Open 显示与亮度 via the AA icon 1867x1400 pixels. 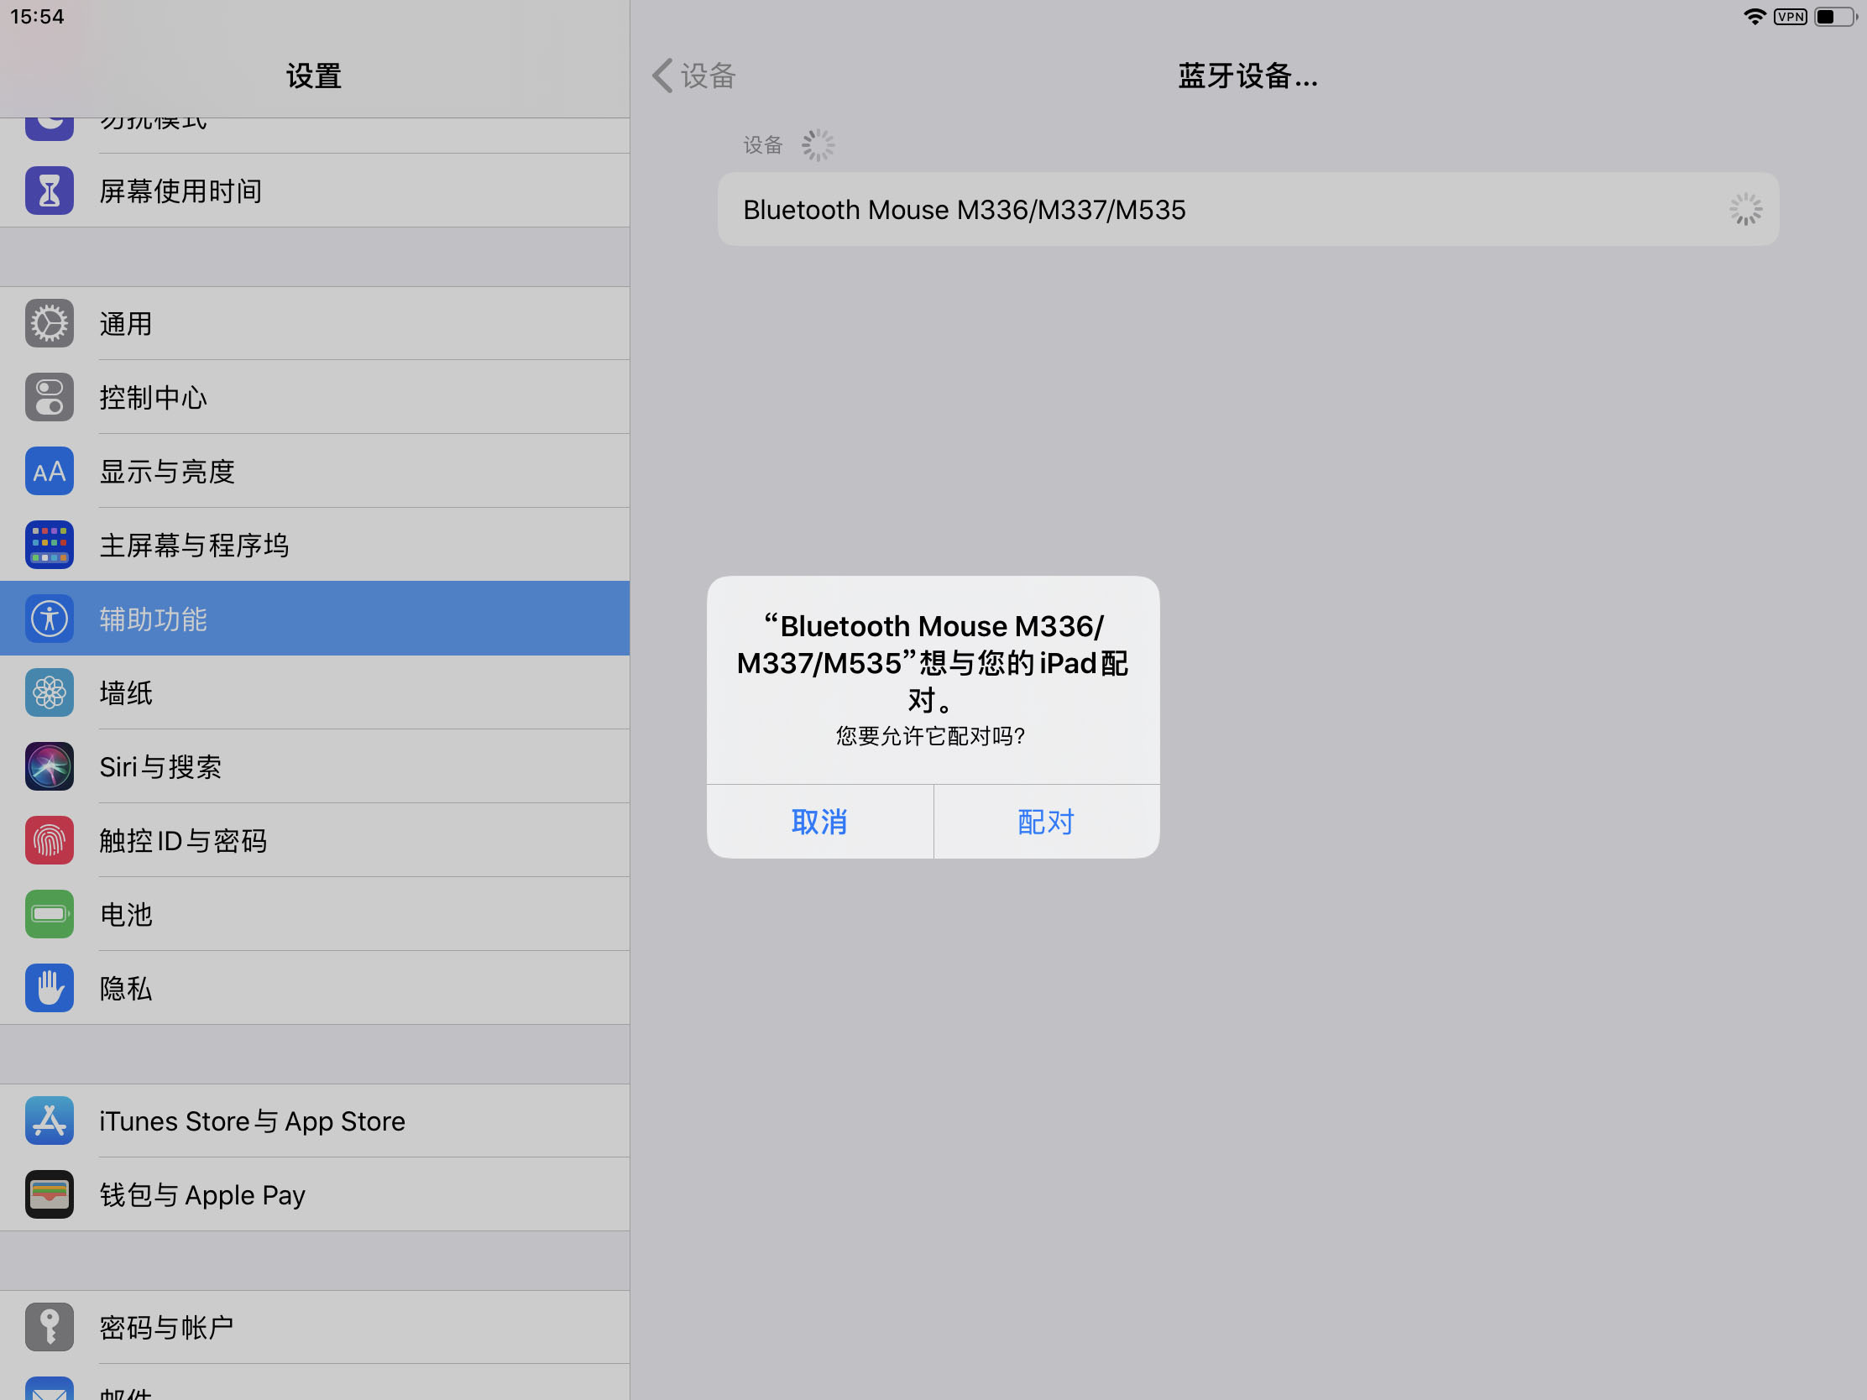(48, 471)
